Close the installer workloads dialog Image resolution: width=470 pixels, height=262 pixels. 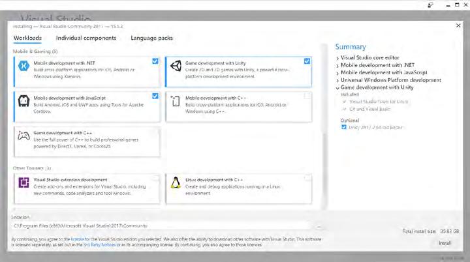[x=458, y=26]
